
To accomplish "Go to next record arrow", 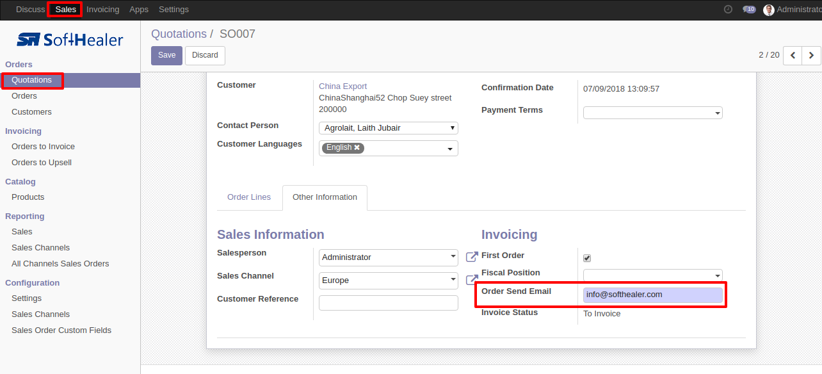I will (x=811, y=55).
